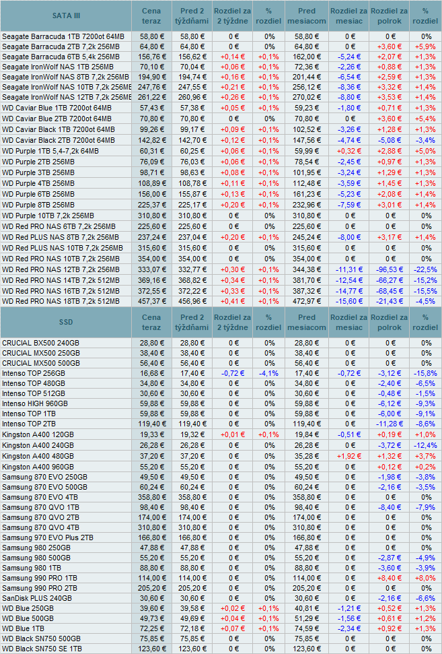Click Seagate IronWolf NAS 1TB 256MB name
Screen dimensions: 442x654
coord(58,67)
